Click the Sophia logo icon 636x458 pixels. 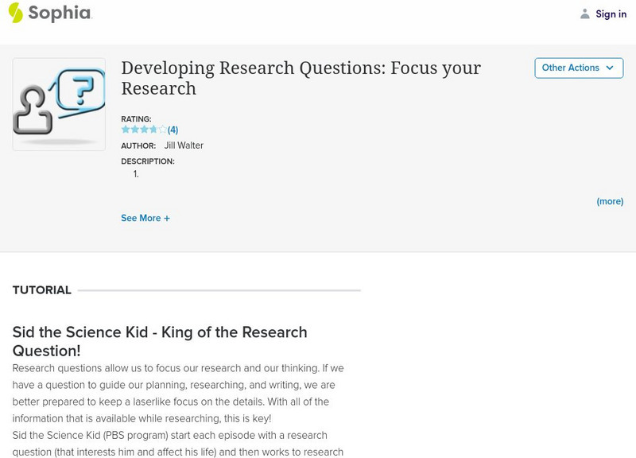16,13
